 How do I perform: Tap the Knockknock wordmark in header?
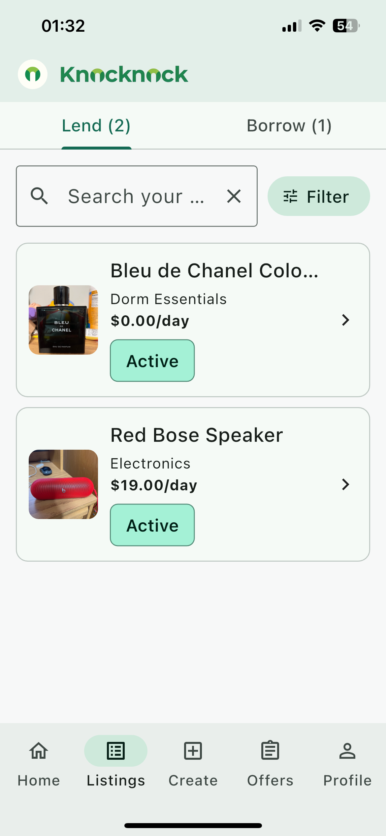(x=124, y=74)
